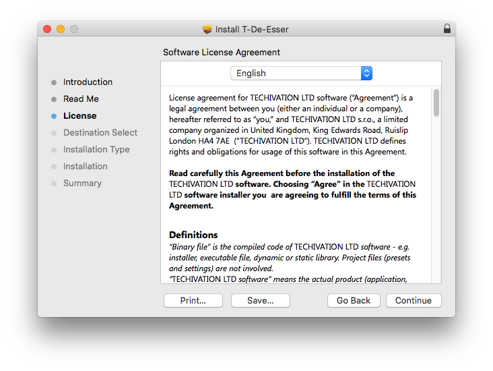
Task: Click the Print... button
Action: tap(193, 300)
